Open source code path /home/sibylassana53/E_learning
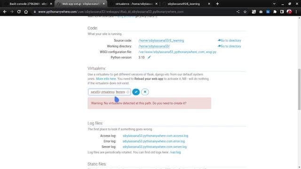The width and height of the screenshot is (301, 169). [x=161, y=41]
